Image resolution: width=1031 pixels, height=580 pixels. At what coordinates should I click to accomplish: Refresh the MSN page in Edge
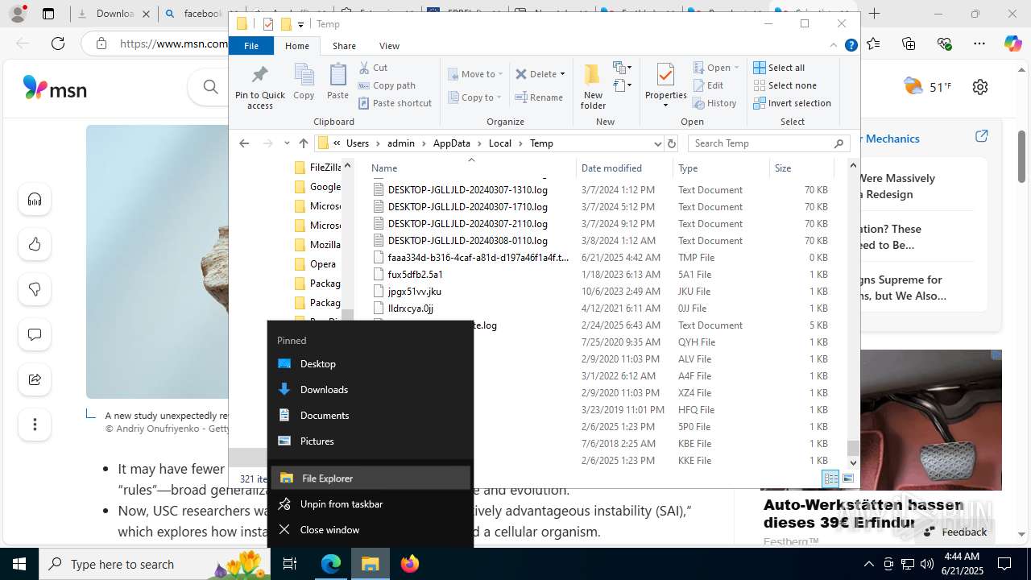point(58,43)
